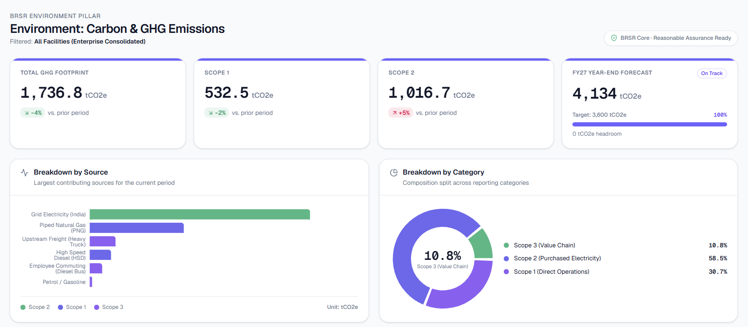
Task: Click the dot next to Scope 1 (Direct Operations)
Action: tap(506, 272)
